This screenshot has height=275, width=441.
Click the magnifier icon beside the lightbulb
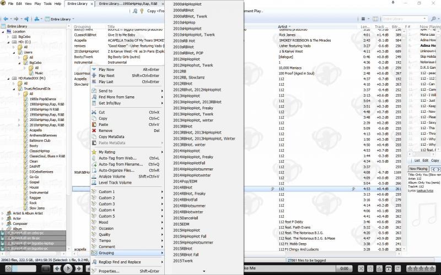click(135, 11)
